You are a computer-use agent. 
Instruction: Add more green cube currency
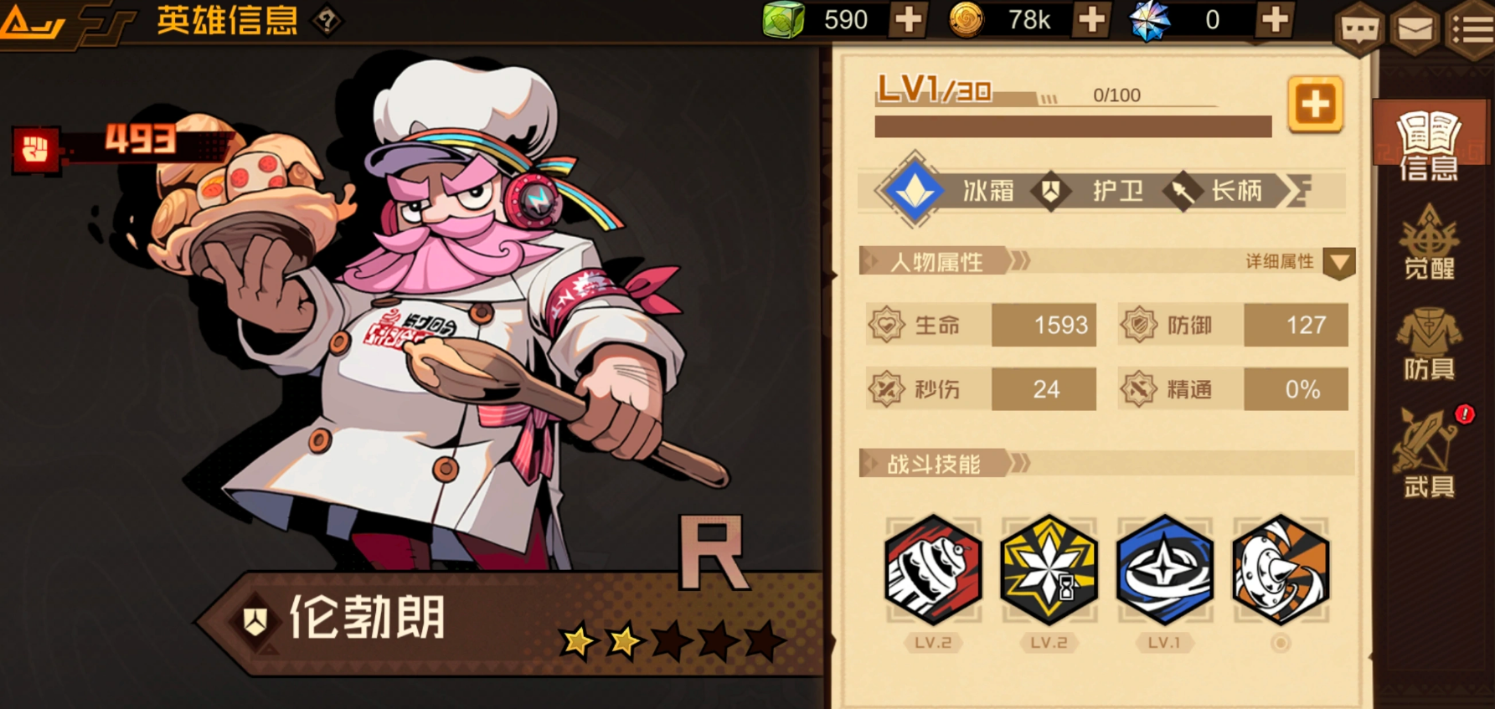point(909,19)
